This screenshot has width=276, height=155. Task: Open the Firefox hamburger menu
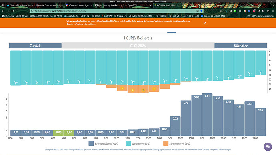tap(273, 11)
